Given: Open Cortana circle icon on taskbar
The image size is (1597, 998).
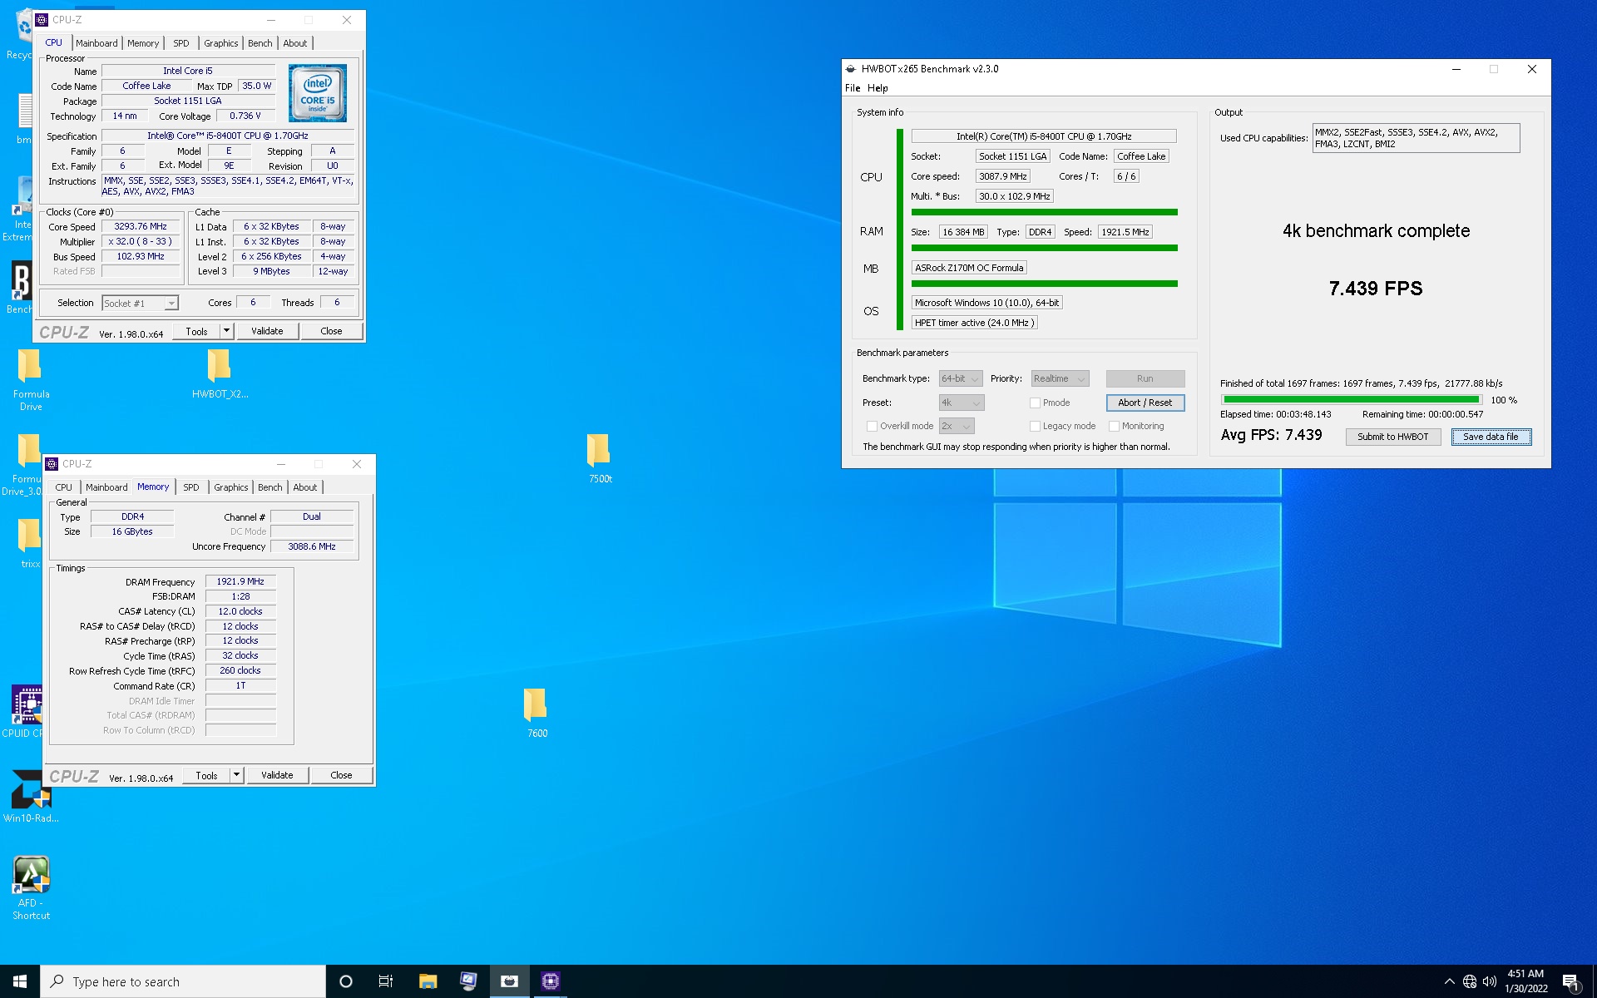Looking at the screenshot, I should [x=346, y=981].
